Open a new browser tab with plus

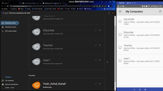(64, 3)
